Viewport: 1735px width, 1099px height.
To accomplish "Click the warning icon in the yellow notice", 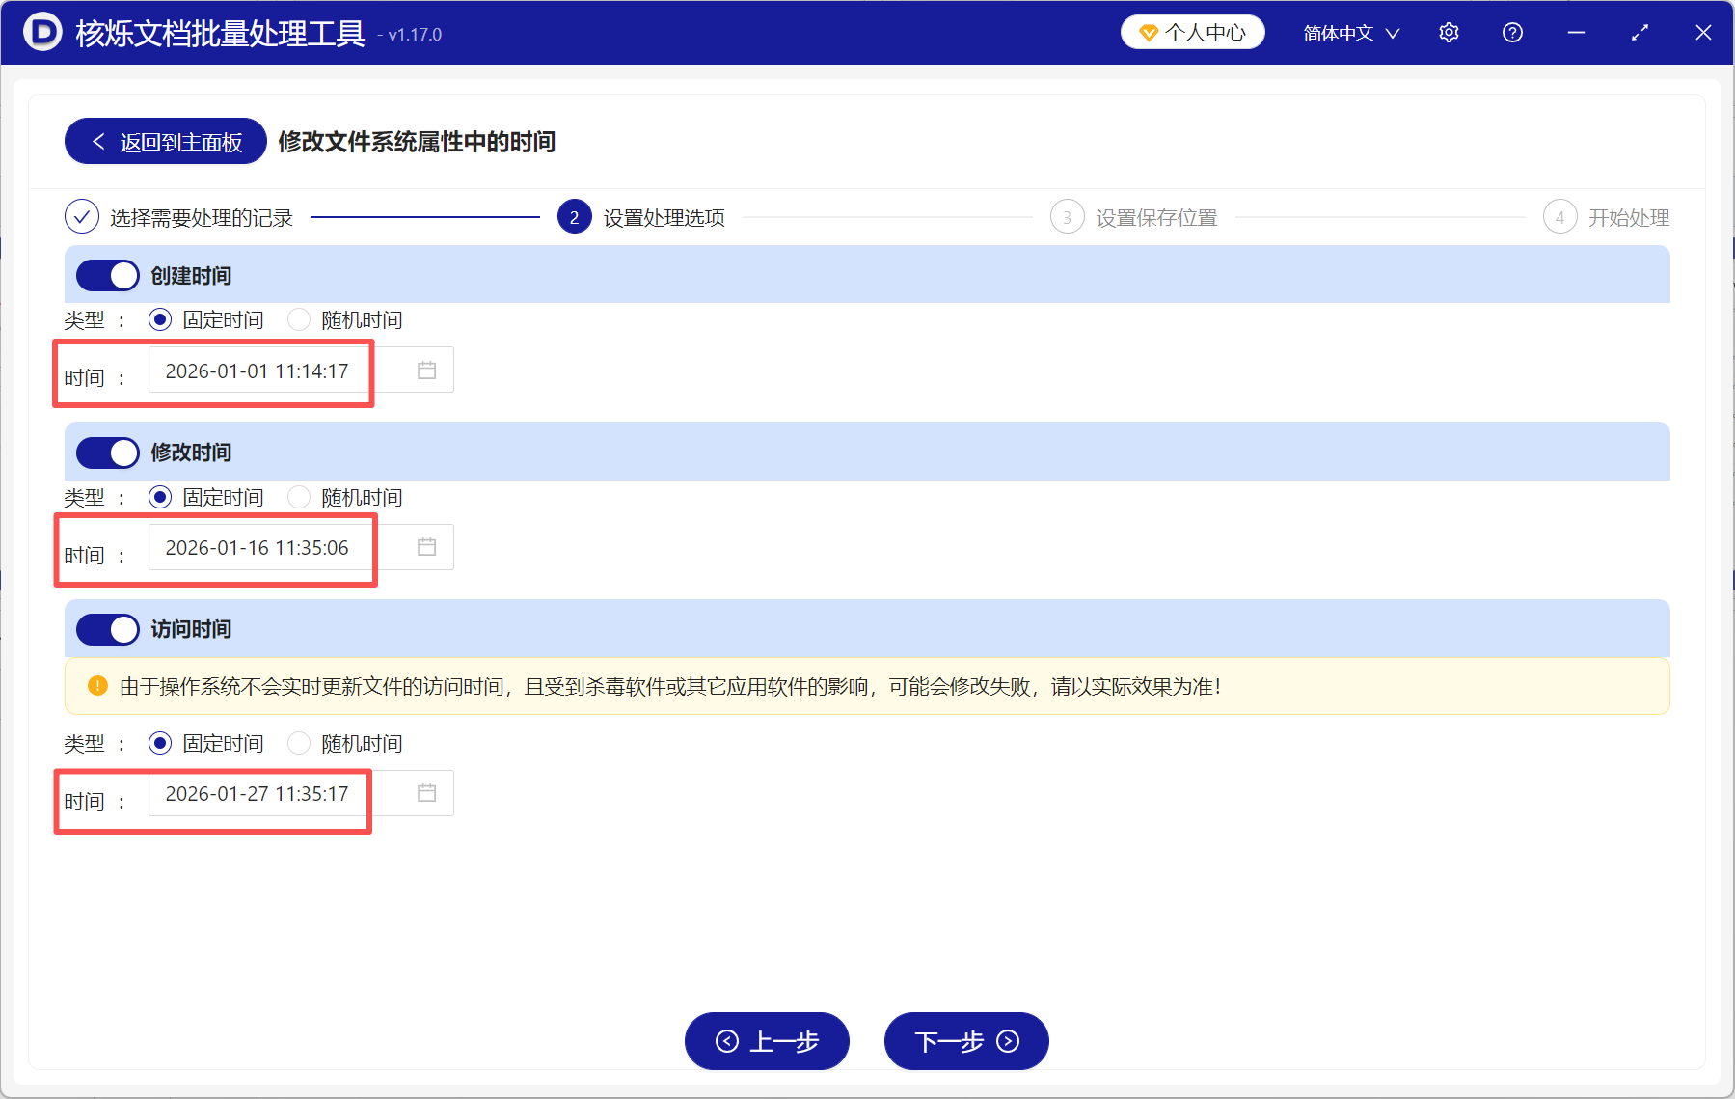I will (96, 686).
